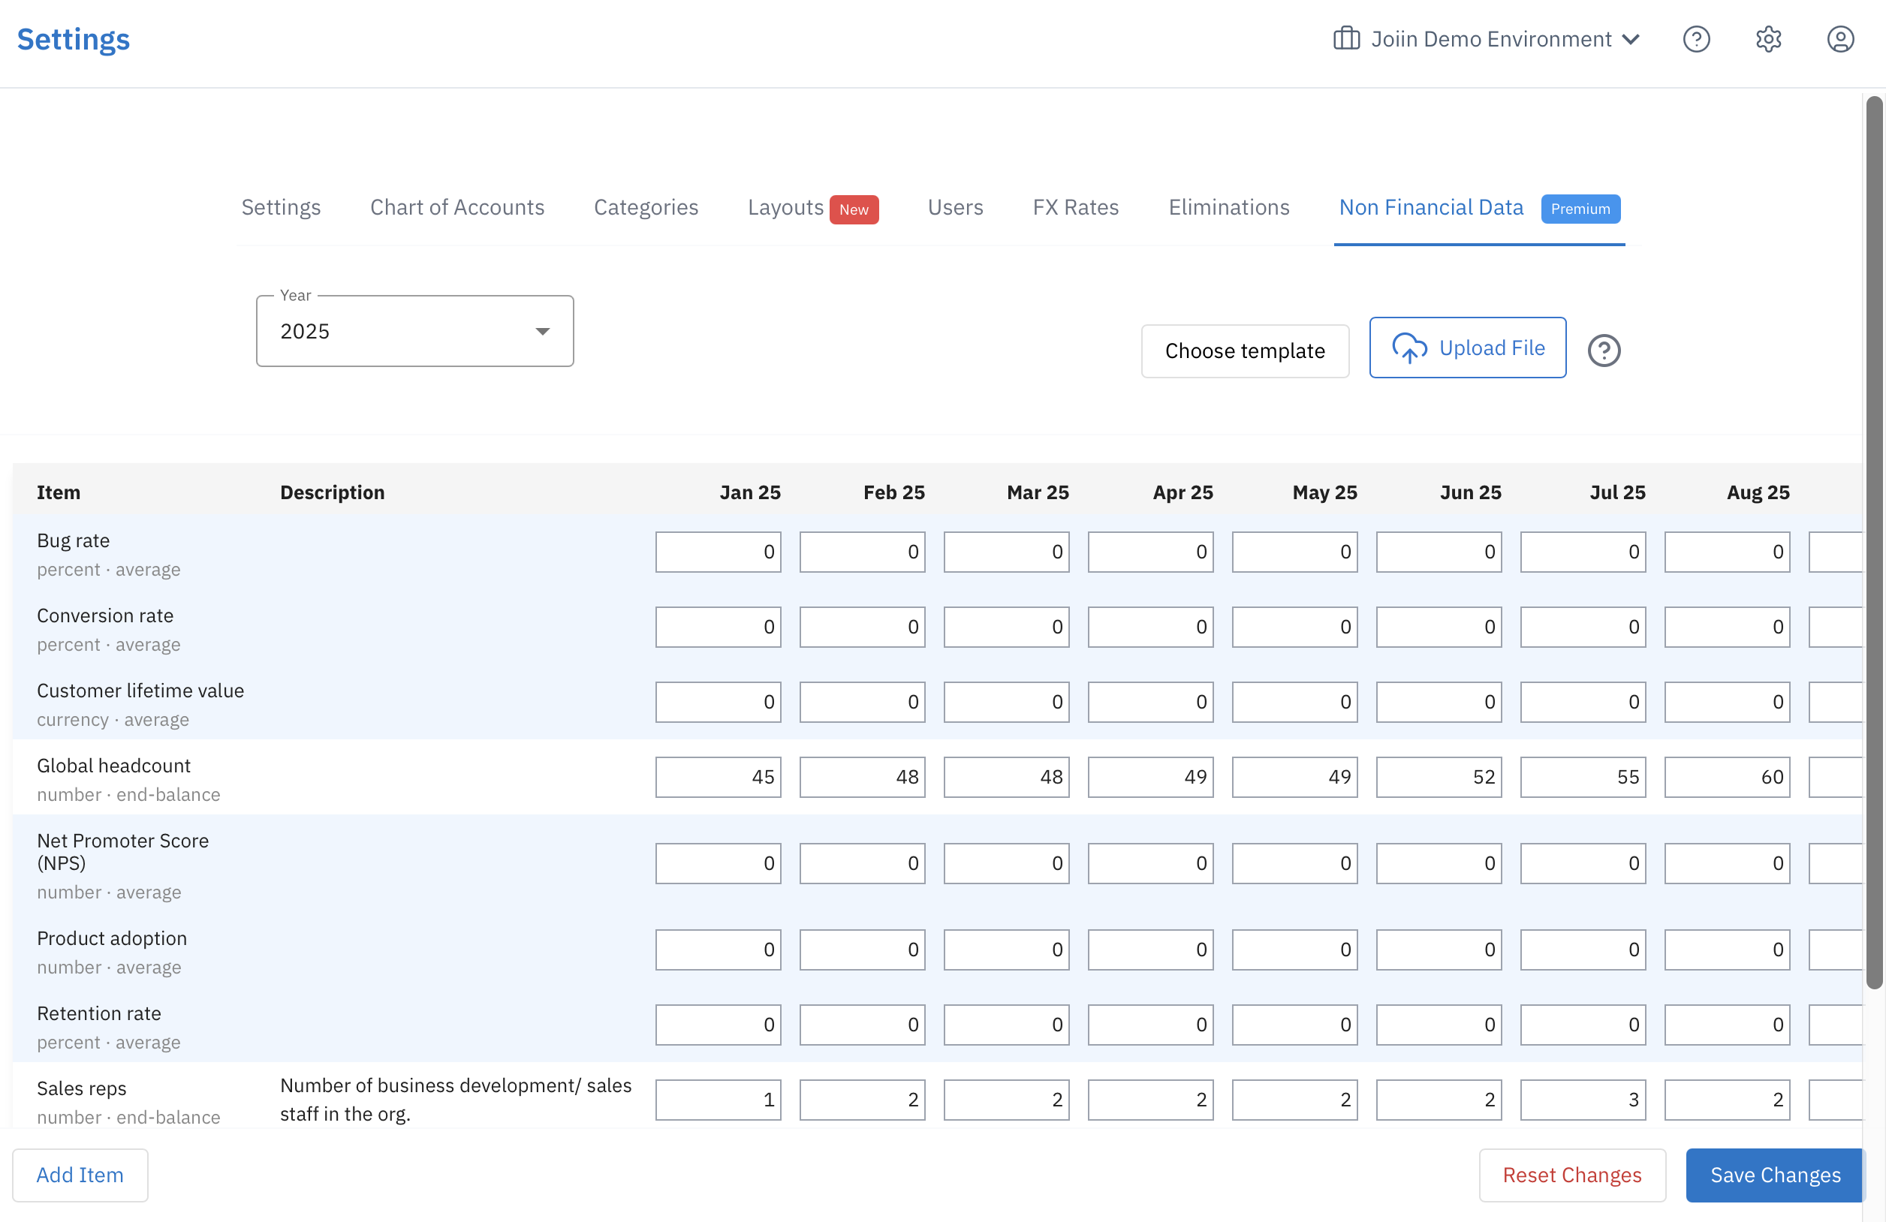Switch to Chart of Accounts tab

(x=457, y=207)
